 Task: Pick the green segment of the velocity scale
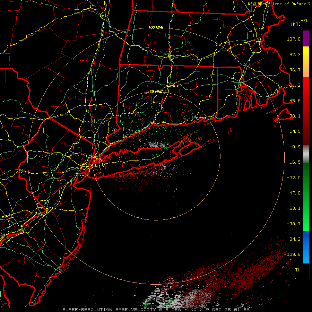point(306,197)
